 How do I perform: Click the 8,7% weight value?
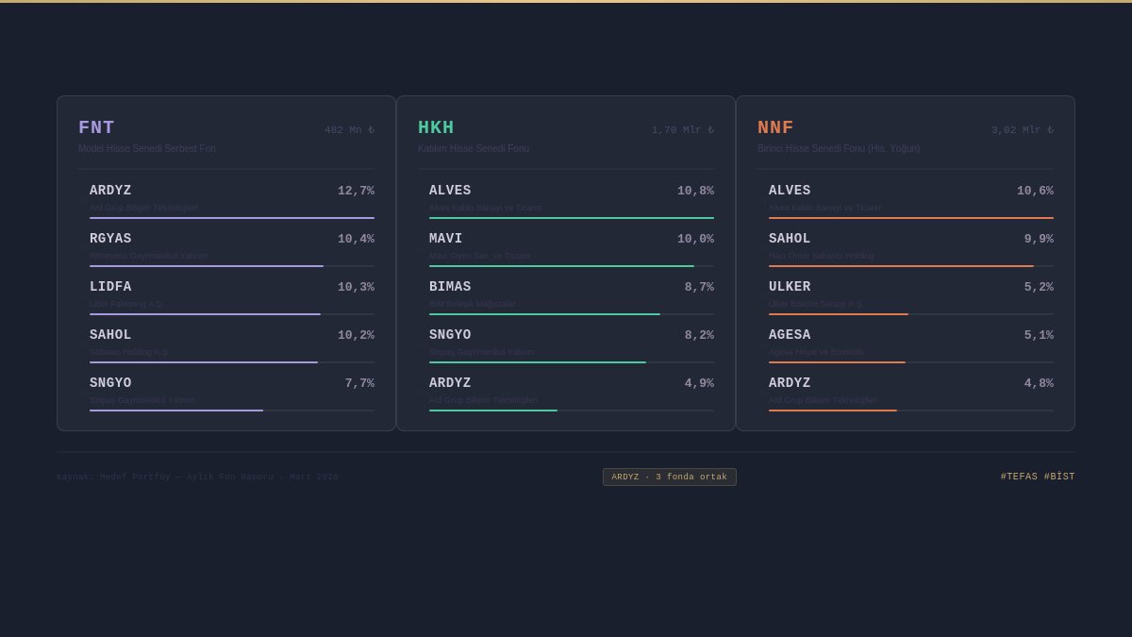[699, 287]
